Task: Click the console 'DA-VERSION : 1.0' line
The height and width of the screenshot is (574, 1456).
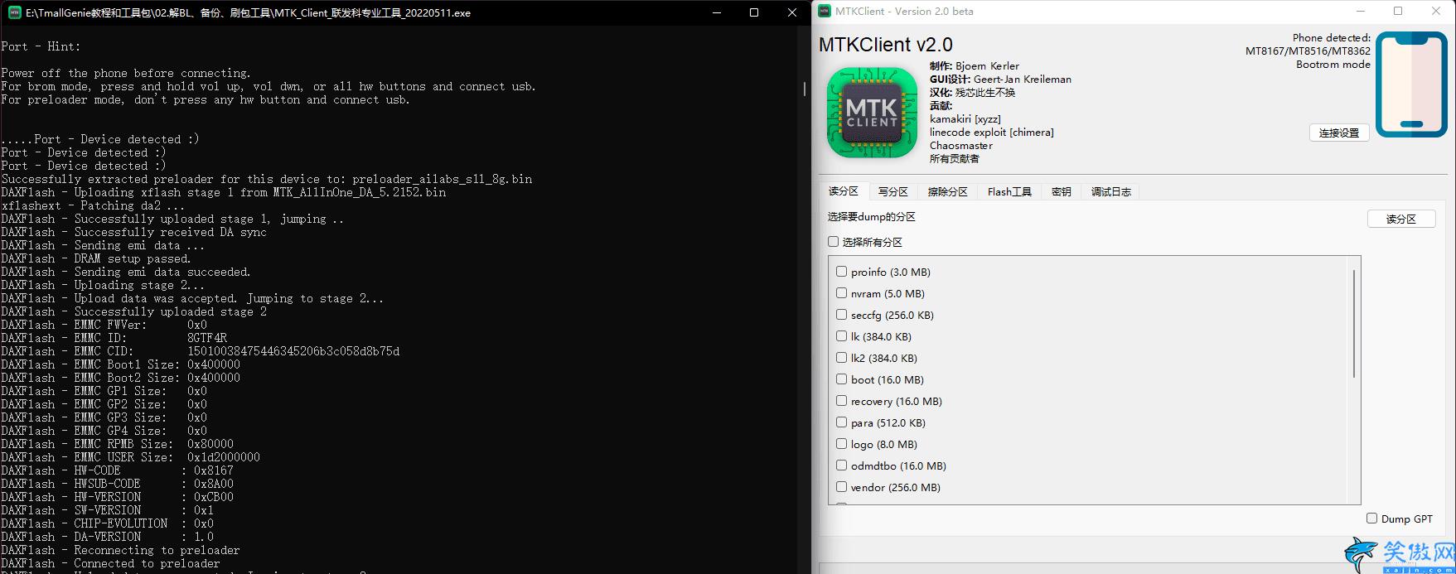Action: [108, 537]
